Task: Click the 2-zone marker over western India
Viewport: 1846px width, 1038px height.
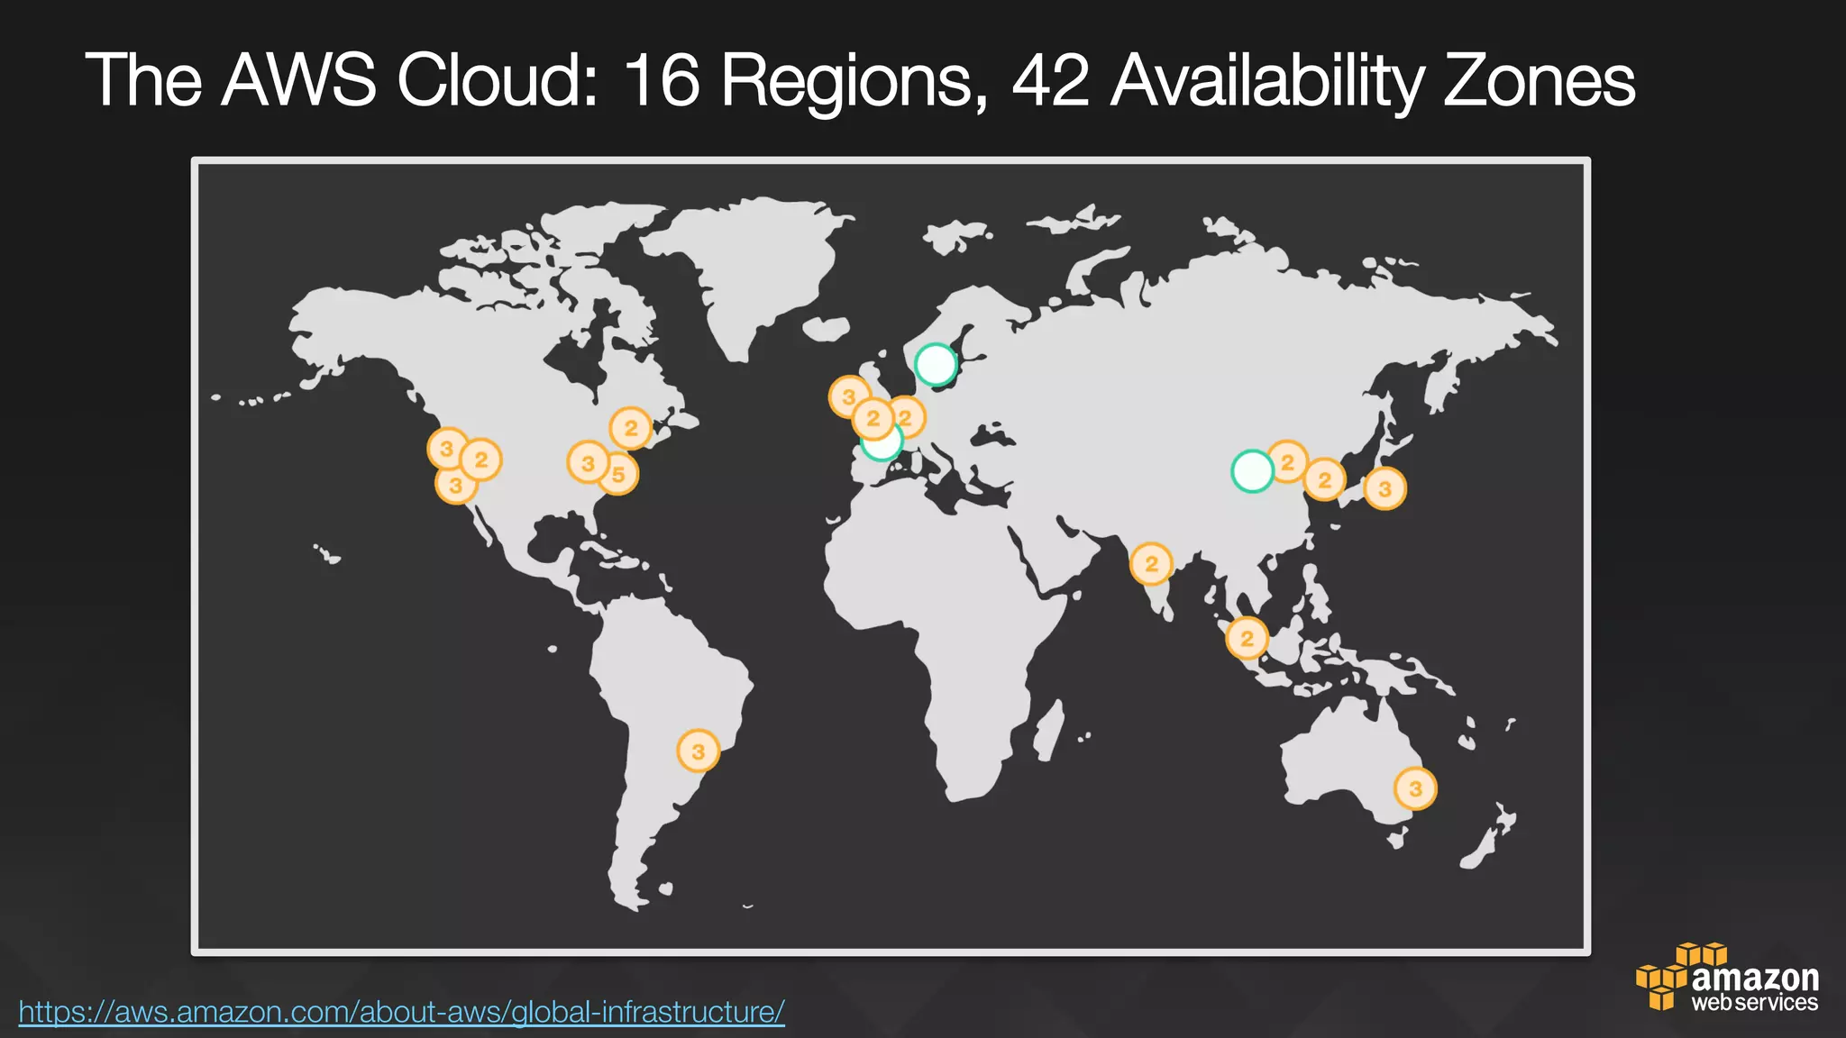Action: [1151, 565]
